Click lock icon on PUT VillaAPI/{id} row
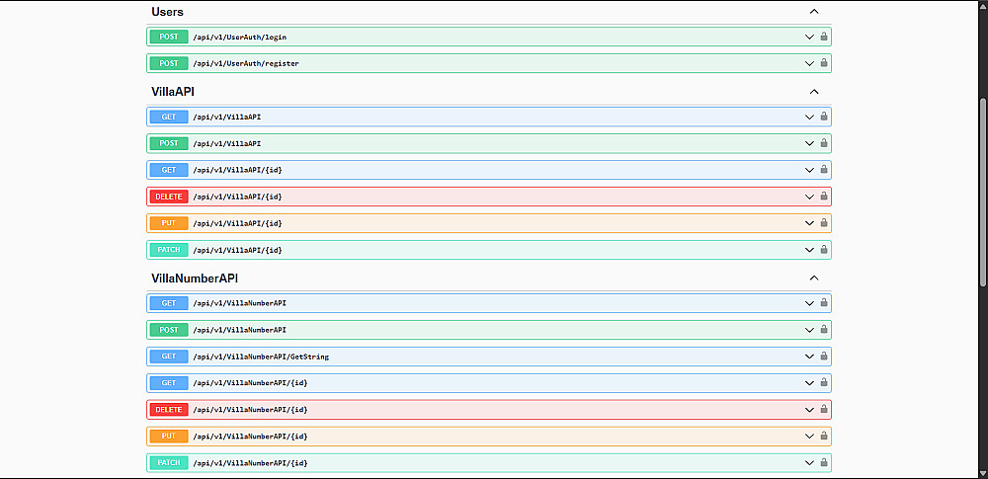The image size is (988, 479). (x=824, y=223)
